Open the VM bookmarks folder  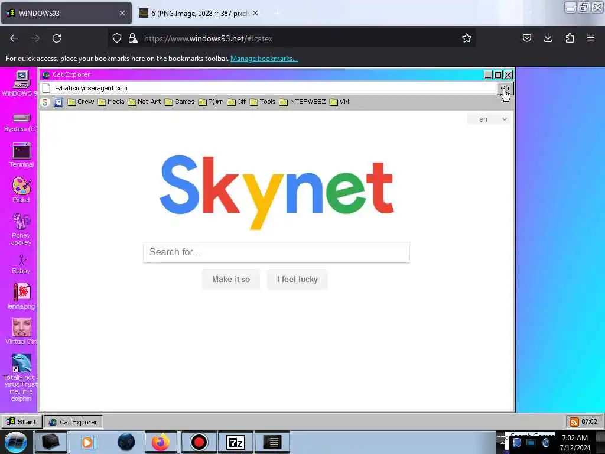tap(339, 102)
